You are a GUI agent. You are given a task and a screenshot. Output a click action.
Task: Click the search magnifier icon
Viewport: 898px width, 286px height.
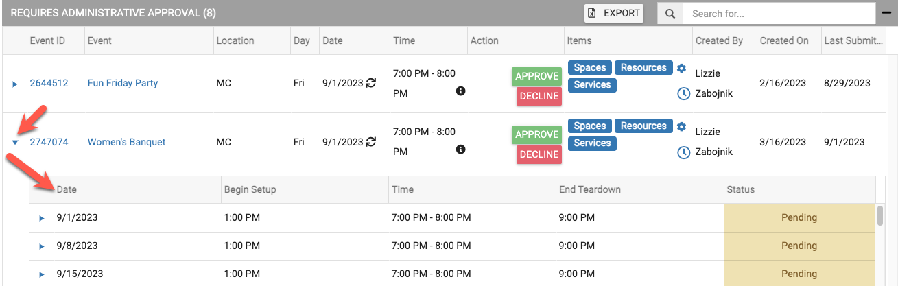coord(670,14)
